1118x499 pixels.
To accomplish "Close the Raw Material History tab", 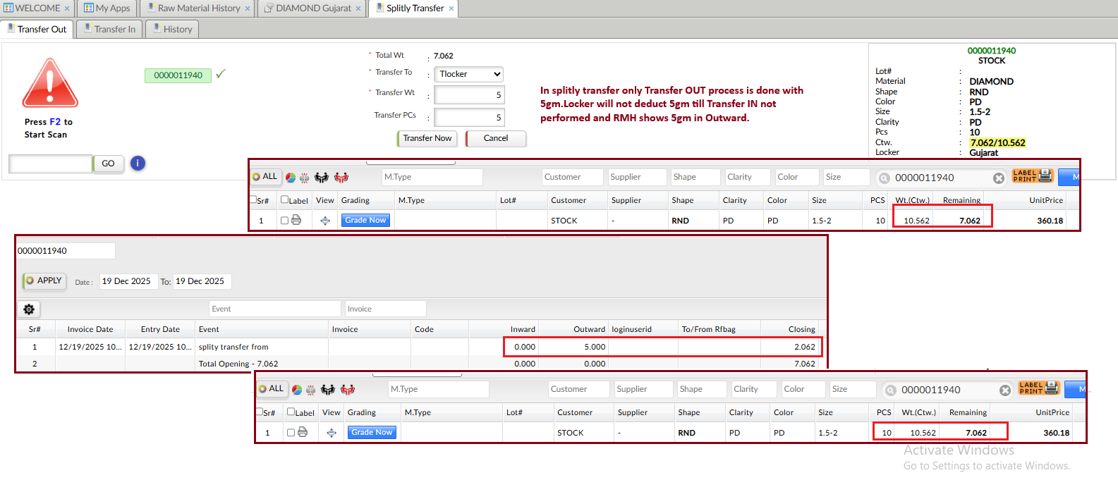I will pyautogui.click(x=248, y=8).
